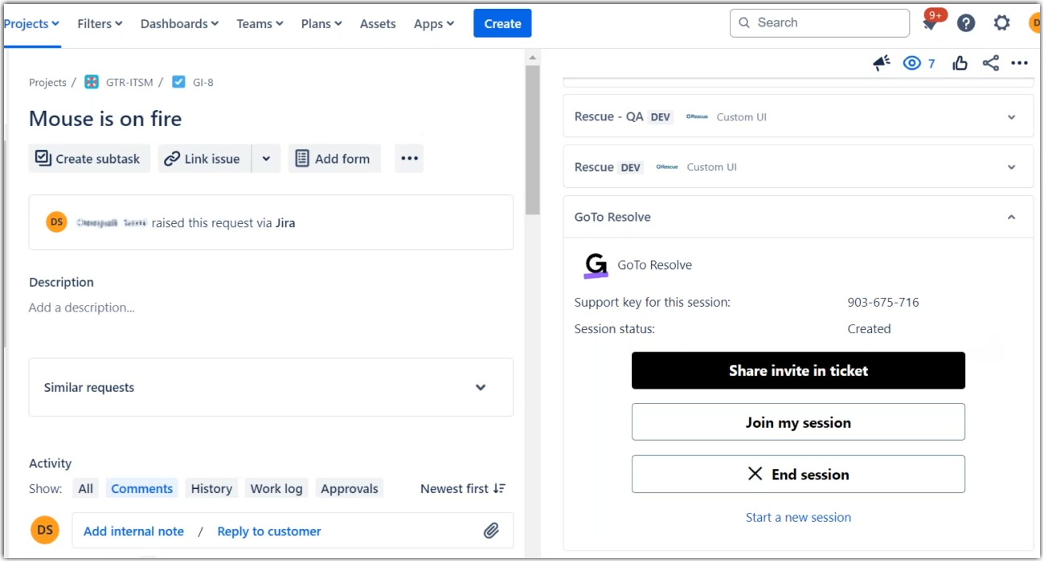Click the blue Create button
Image resolution: width=1044 pixels, height=562 pixels.
tap(502, 23)
